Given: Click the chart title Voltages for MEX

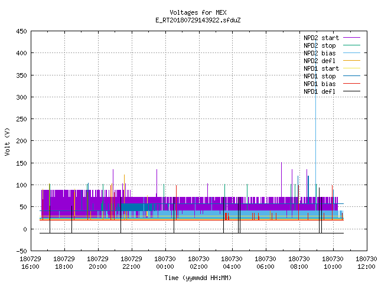Looking at the screenshot, I should click(198, 12).
